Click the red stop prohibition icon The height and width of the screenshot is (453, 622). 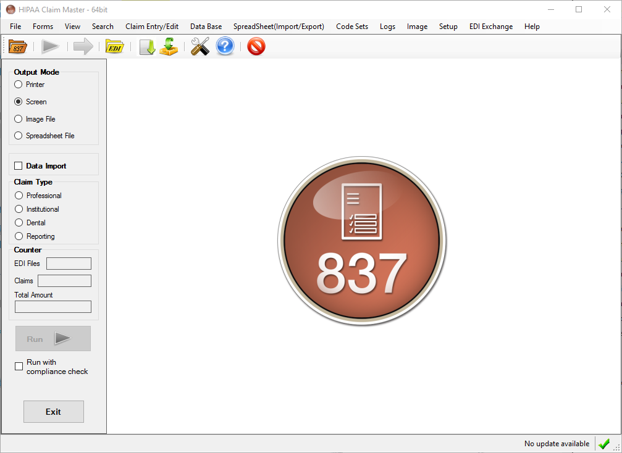256,47
